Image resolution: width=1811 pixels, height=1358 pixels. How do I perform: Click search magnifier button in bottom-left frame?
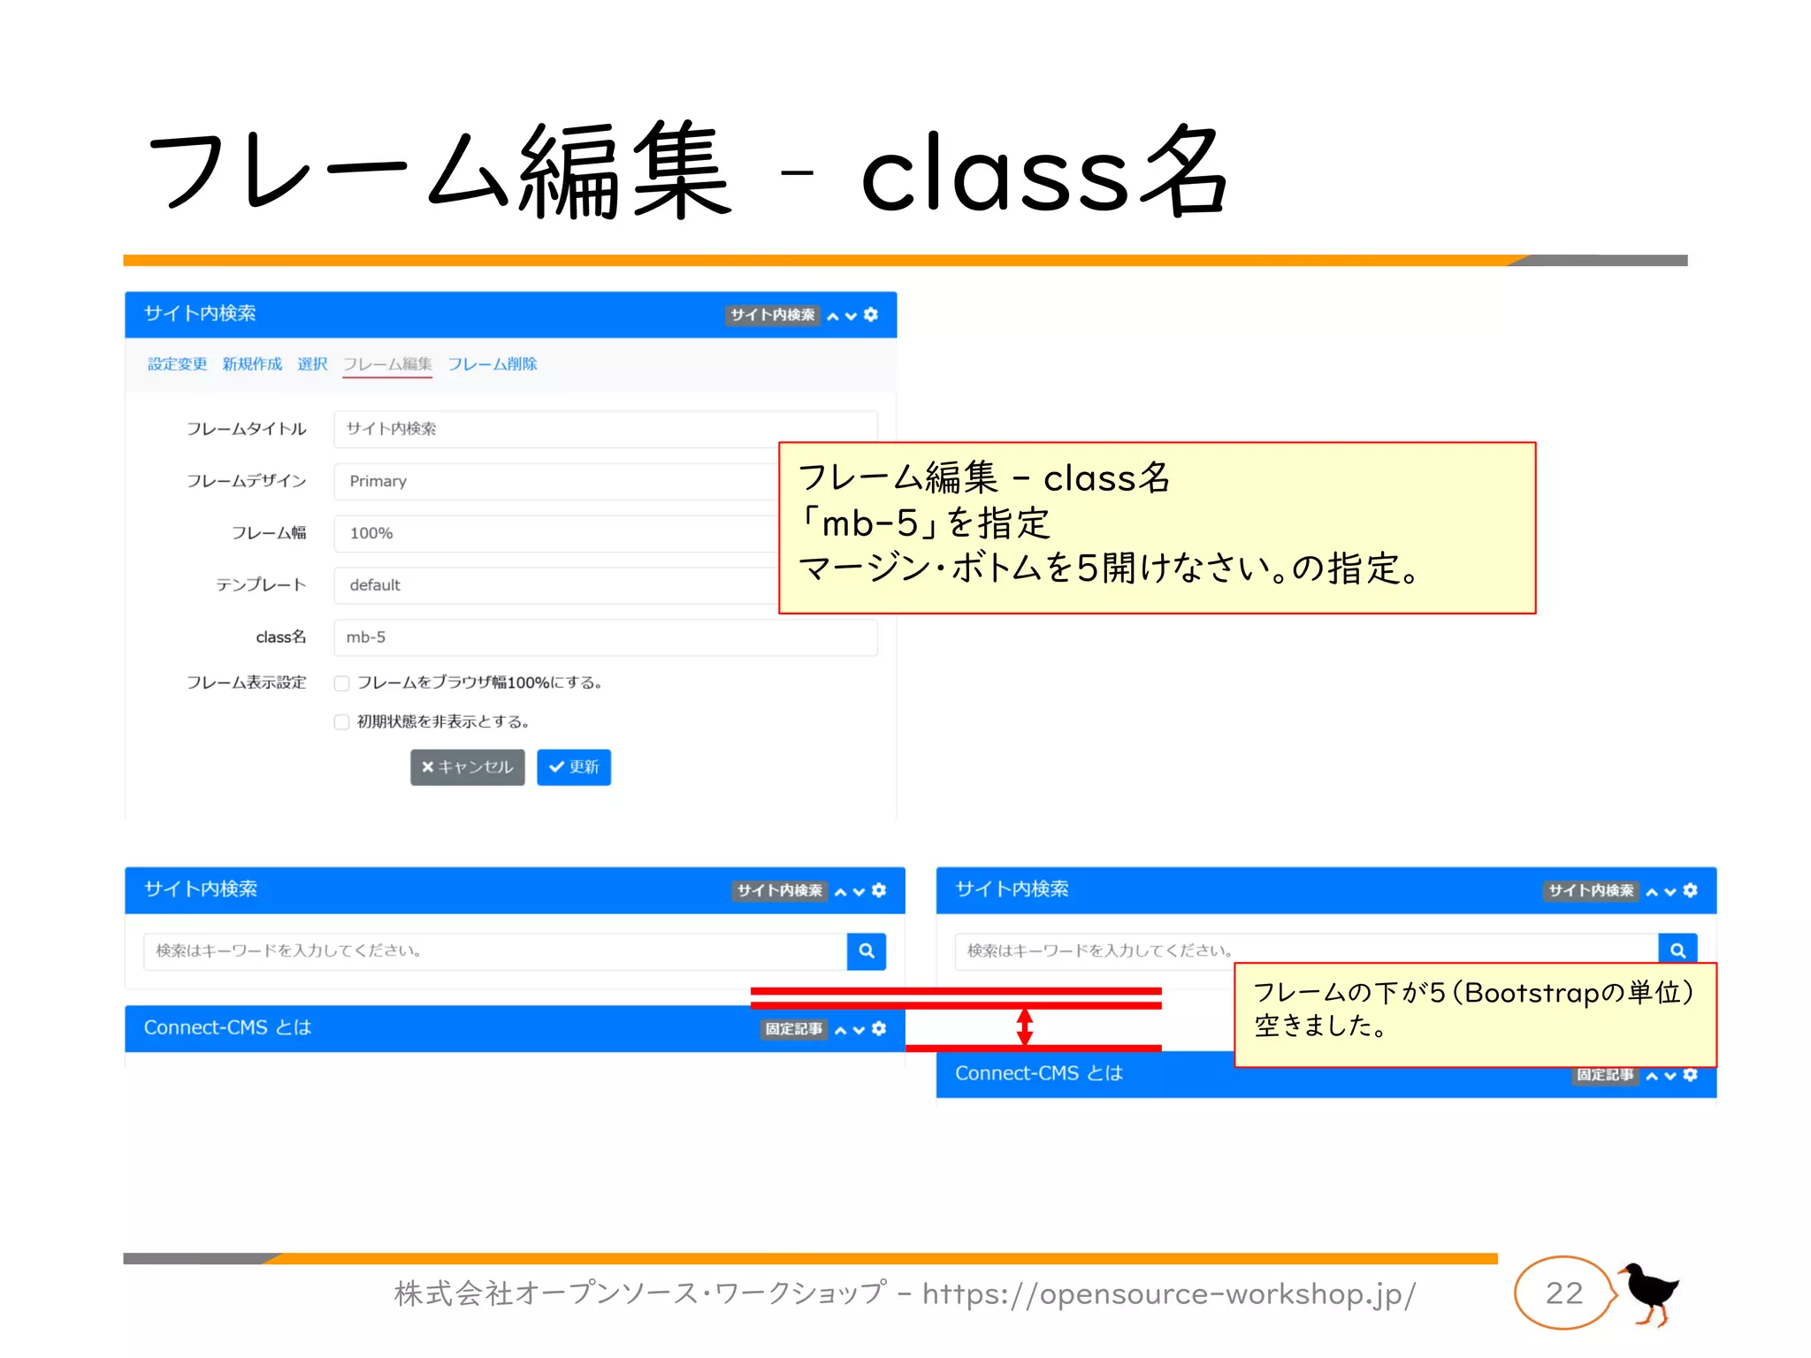coord(867,950)
